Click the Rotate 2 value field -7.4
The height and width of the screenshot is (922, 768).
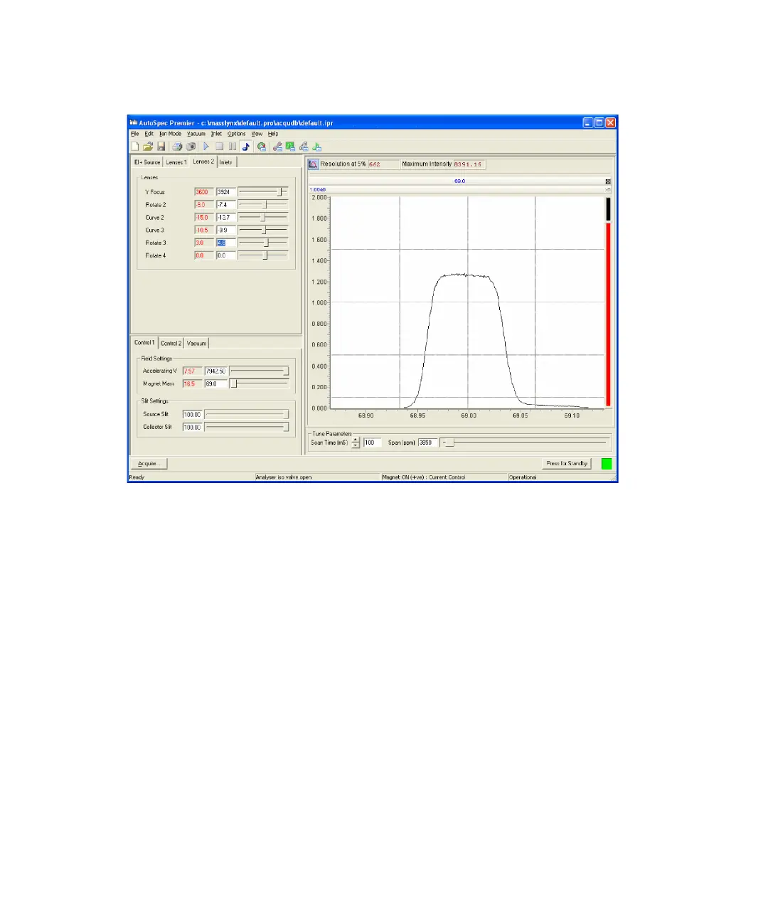225,205
